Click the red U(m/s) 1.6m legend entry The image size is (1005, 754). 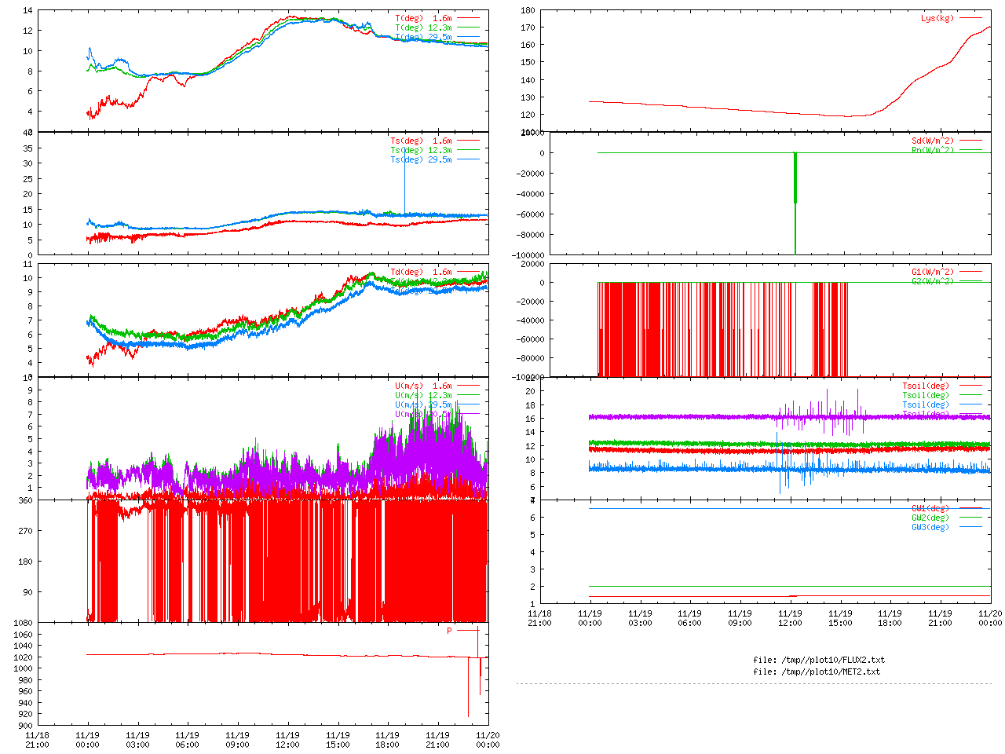(437, 386)
